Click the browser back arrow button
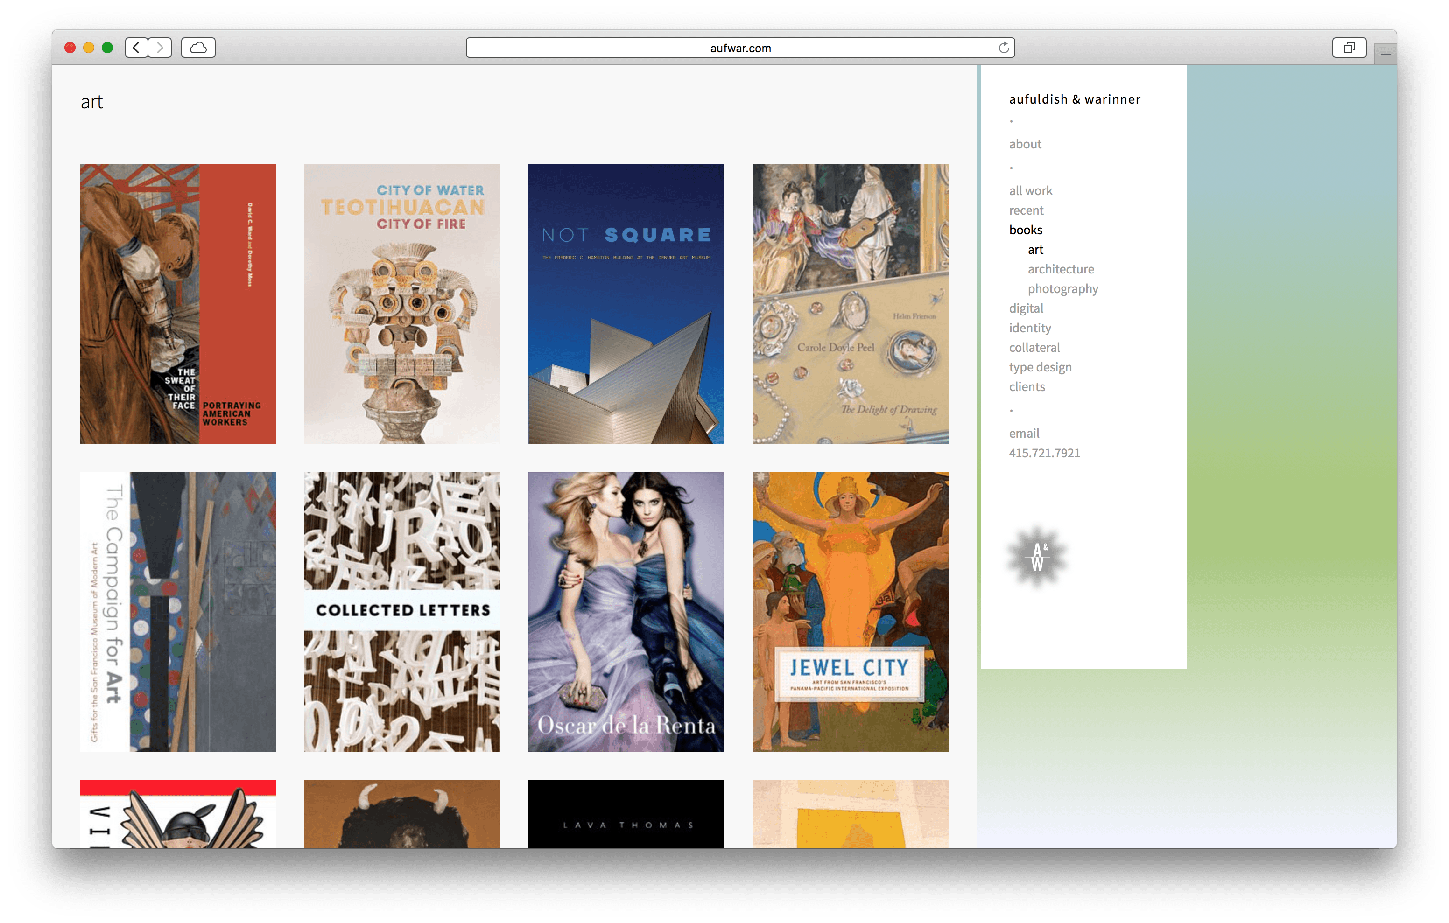1449x923 pixels. tap(137, 48)
